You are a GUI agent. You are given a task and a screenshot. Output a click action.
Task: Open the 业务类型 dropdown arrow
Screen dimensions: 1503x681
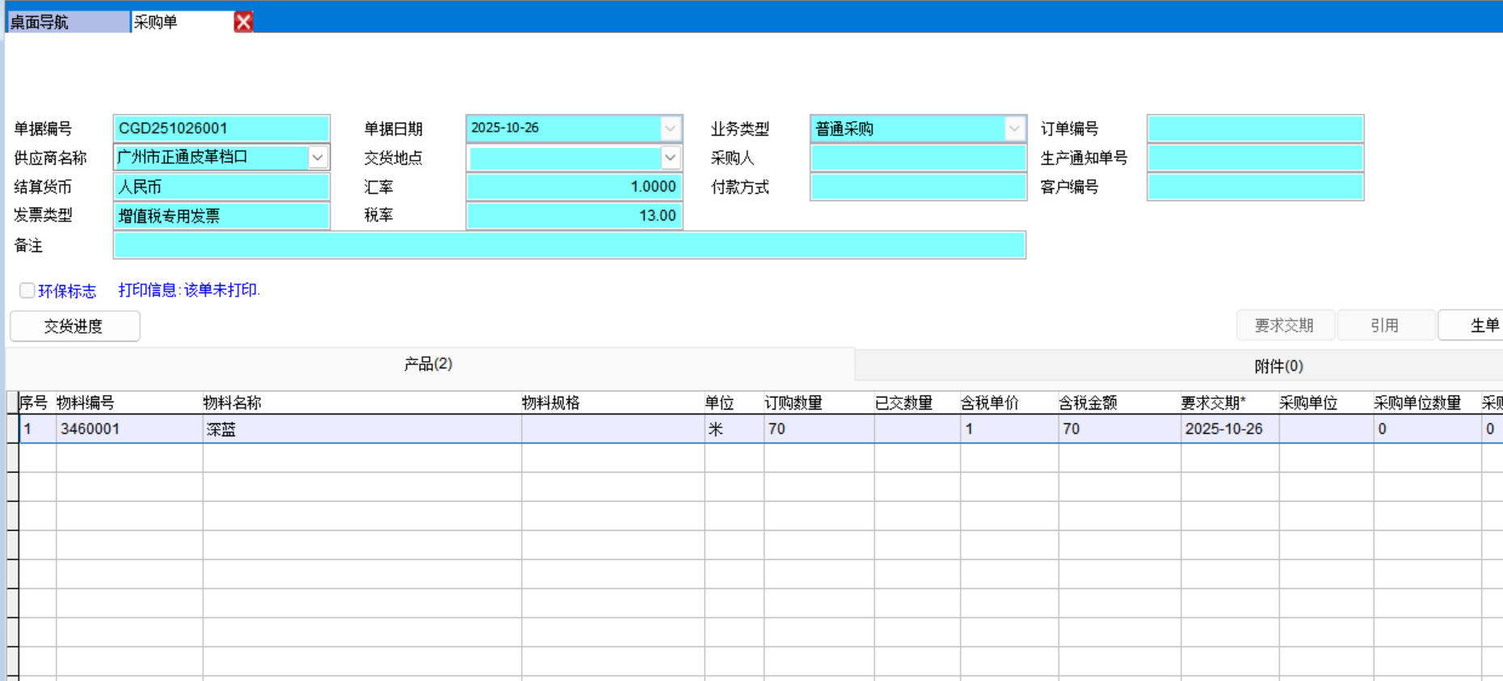click(1014, 128)
